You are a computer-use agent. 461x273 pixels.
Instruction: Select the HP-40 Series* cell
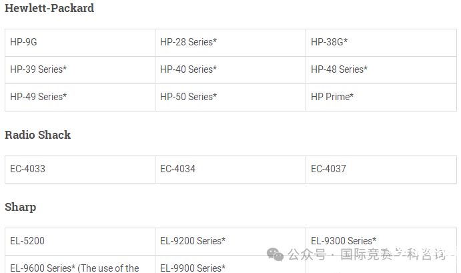click(231, 70)
